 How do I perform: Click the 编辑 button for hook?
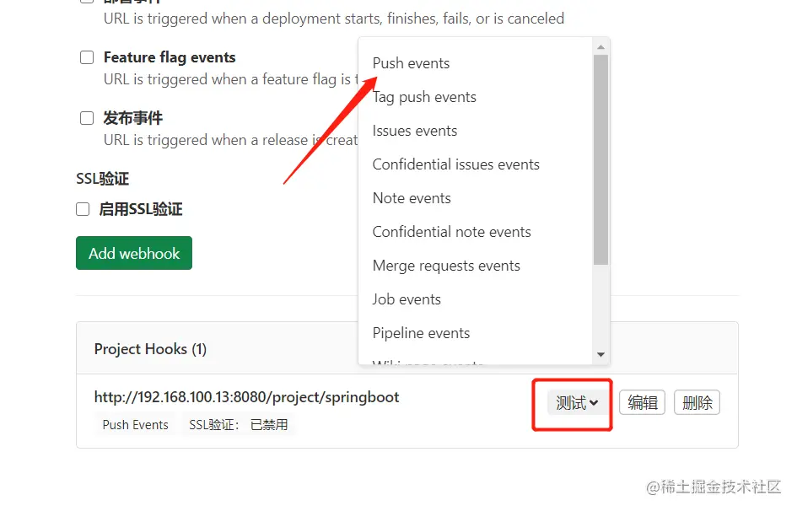coord(643,403)
